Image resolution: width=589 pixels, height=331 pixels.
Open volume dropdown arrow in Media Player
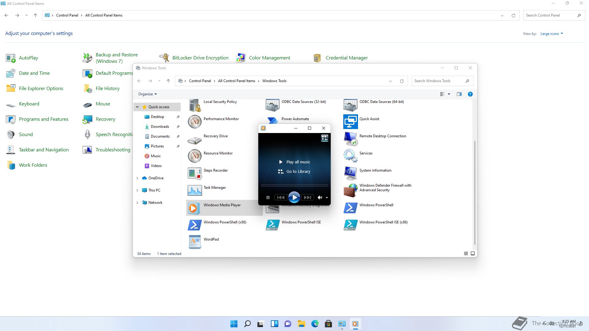[x=327, y=198]
